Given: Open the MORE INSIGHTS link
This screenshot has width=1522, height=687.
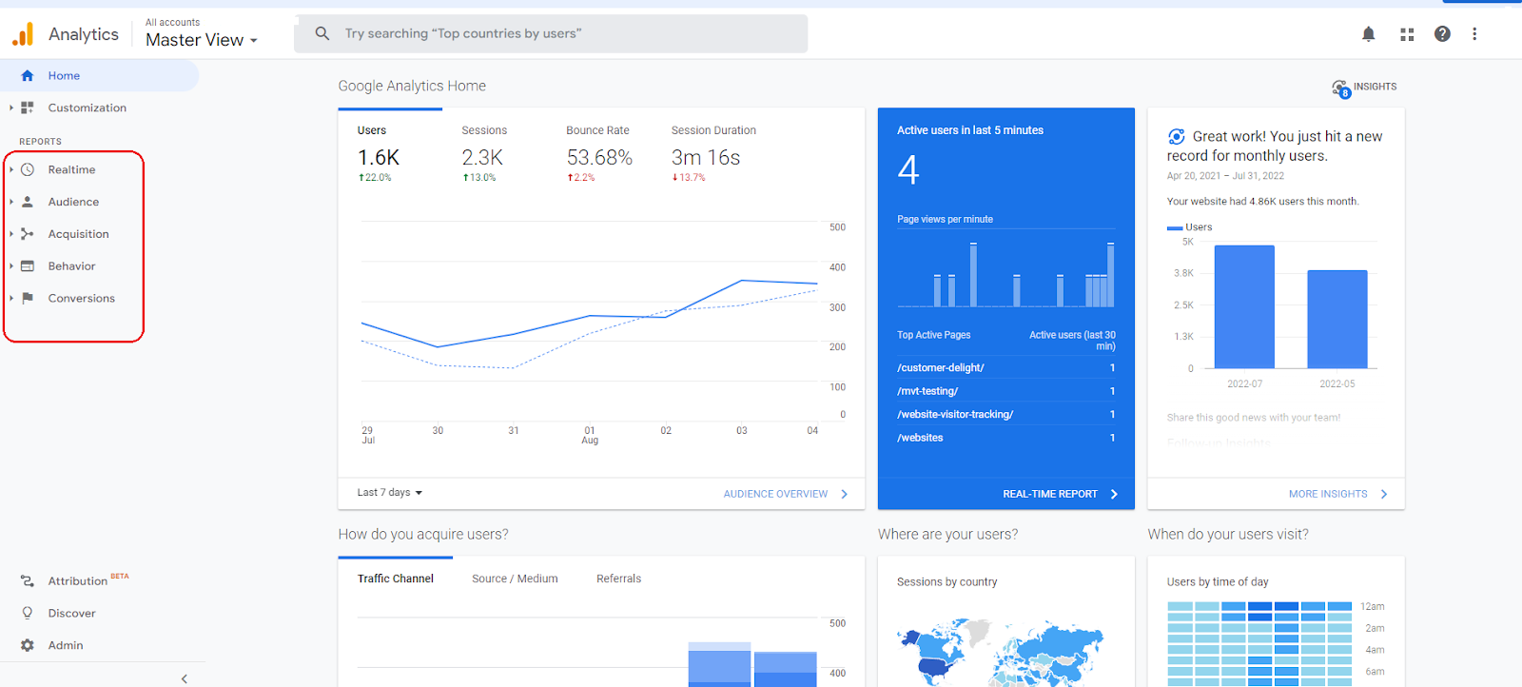Looking at the screenshot, I should (1328, 495).
